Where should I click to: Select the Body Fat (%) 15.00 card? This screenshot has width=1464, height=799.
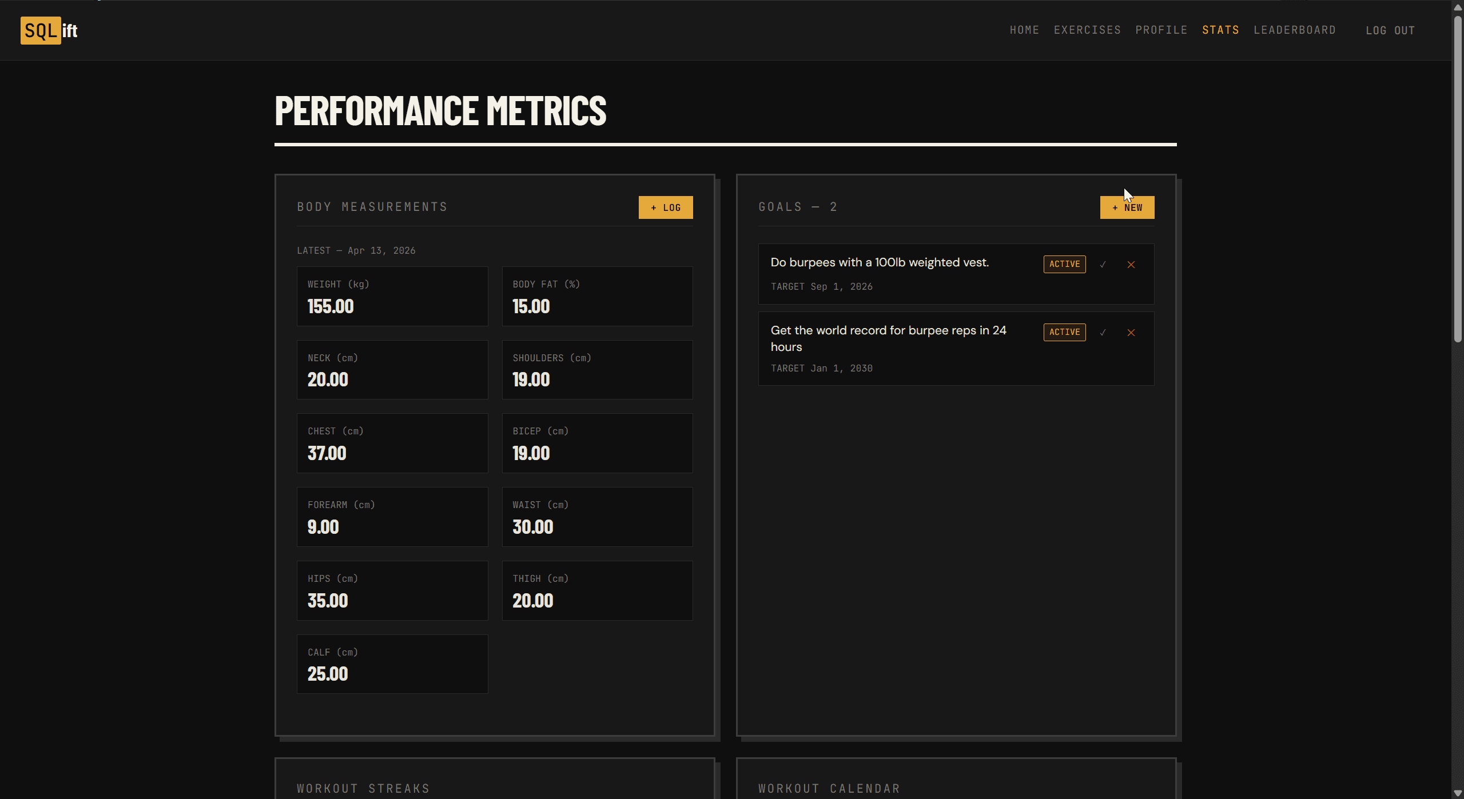point(597,296)
